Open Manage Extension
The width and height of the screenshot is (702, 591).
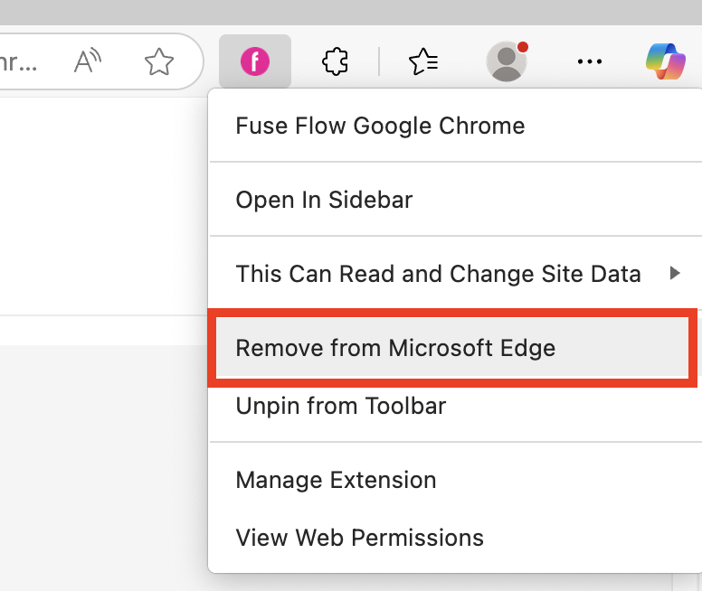[x=336, y=480]
